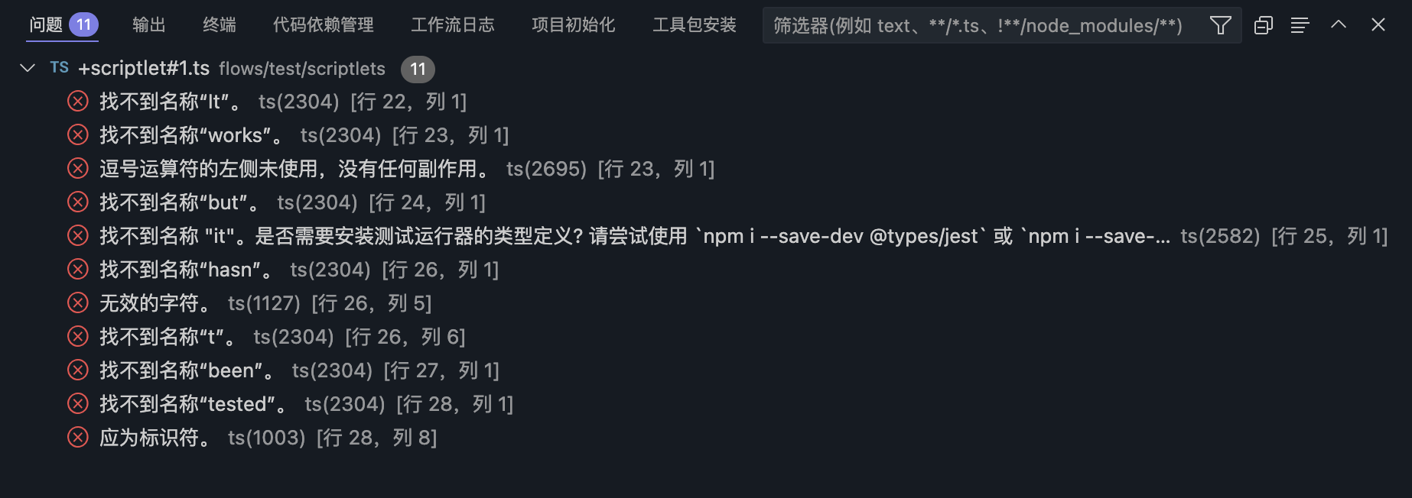Screen dimensions: 1412x498
Task: Open the "找不到名称"tested"" error entry
Action: click(194, 404)
